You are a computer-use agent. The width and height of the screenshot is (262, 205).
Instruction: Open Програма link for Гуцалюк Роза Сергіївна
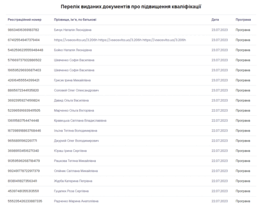pyautogui.click(x=243, y=191)
